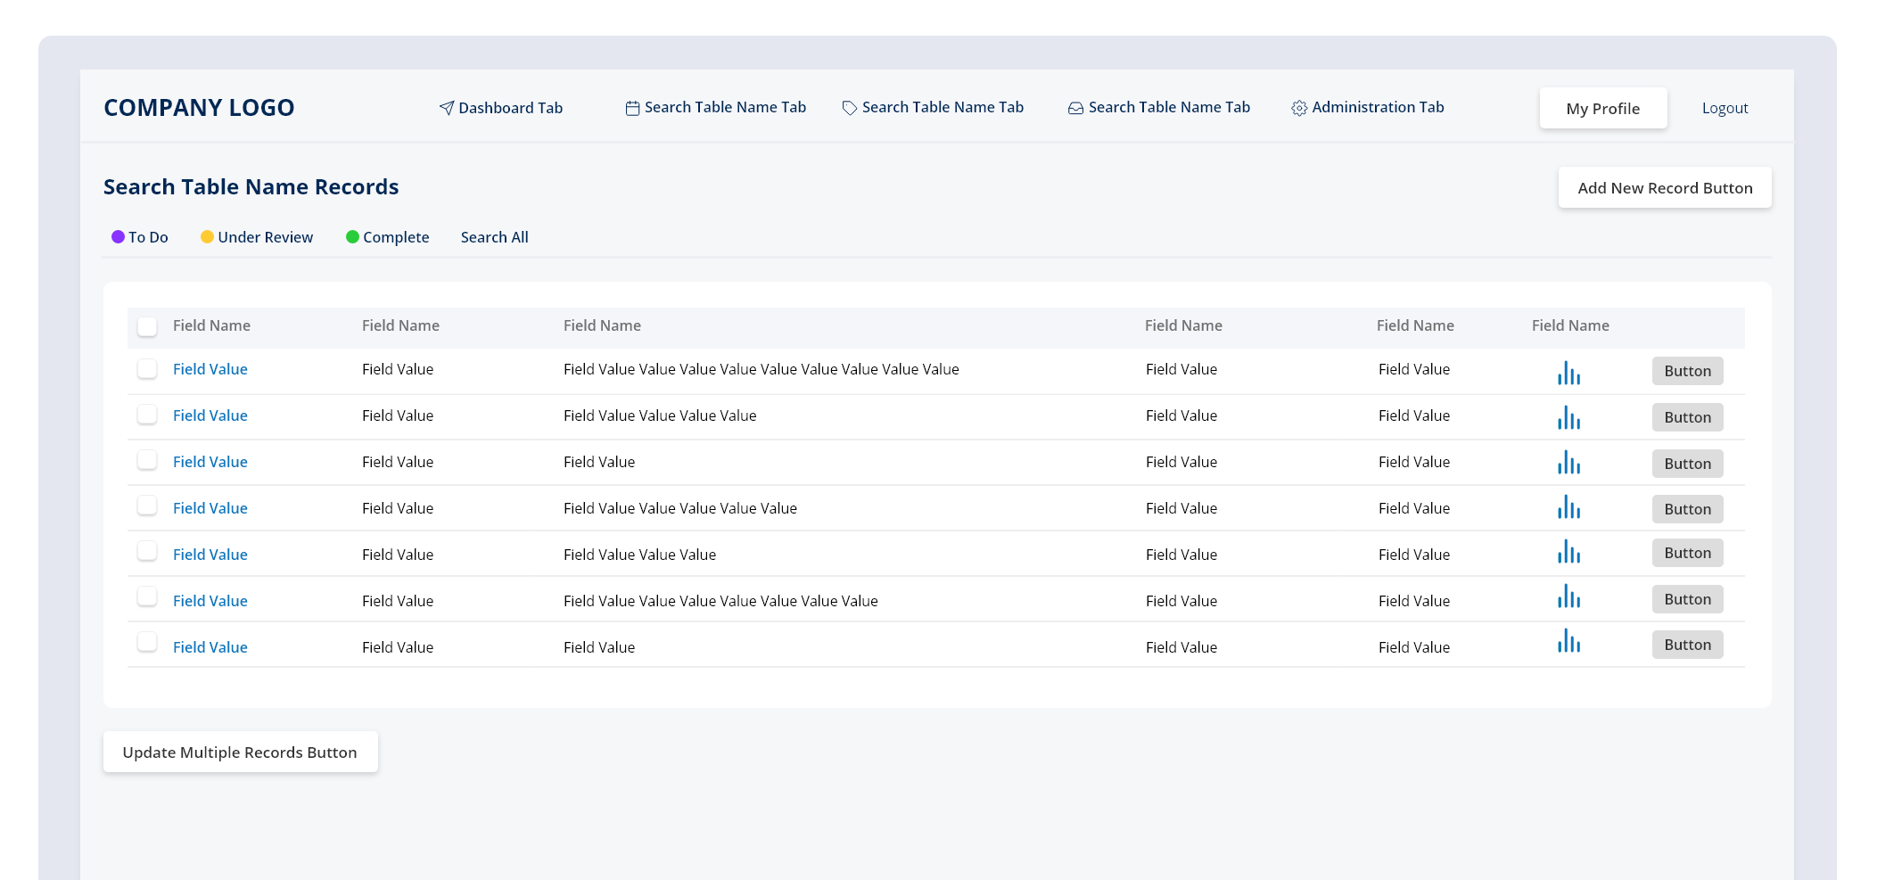Click the gray Button in the third table row
The image size is (1877, 880).
point(1687,464)
